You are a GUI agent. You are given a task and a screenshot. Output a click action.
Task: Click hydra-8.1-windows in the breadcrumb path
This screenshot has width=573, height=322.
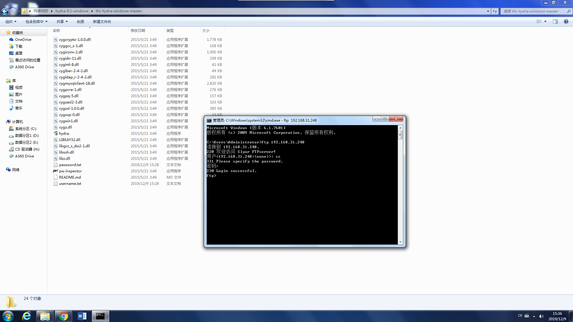pyautogui.click(x=72, y=11)
